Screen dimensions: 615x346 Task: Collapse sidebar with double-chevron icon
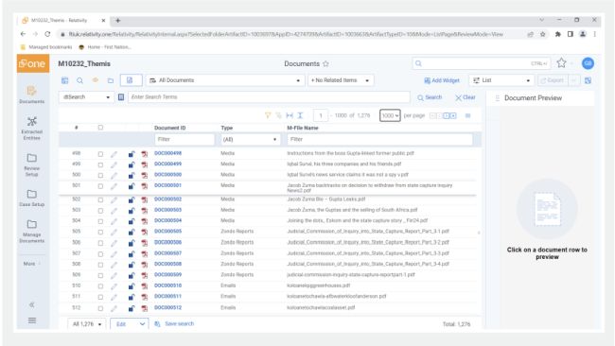(x=32, y=304)
